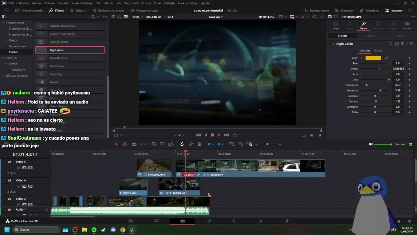
Task: Select the arrow selection tool in timeline toolbar
Action: pyautogui.click(x=117, y=144)
